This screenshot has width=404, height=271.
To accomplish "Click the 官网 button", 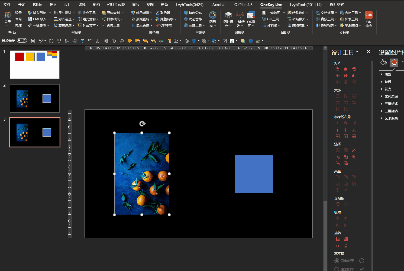I will point(18,19).
